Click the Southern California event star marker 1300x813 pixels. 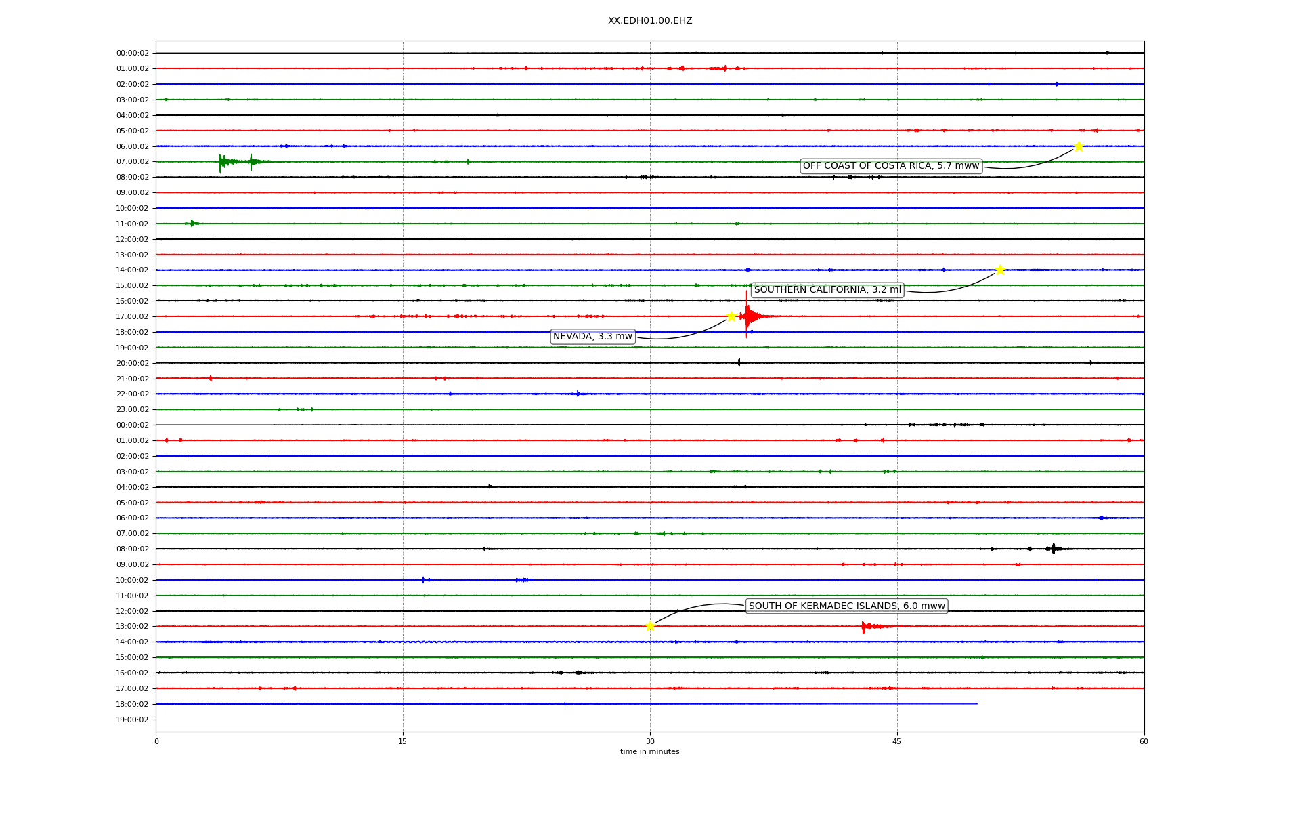point(1000,270)
